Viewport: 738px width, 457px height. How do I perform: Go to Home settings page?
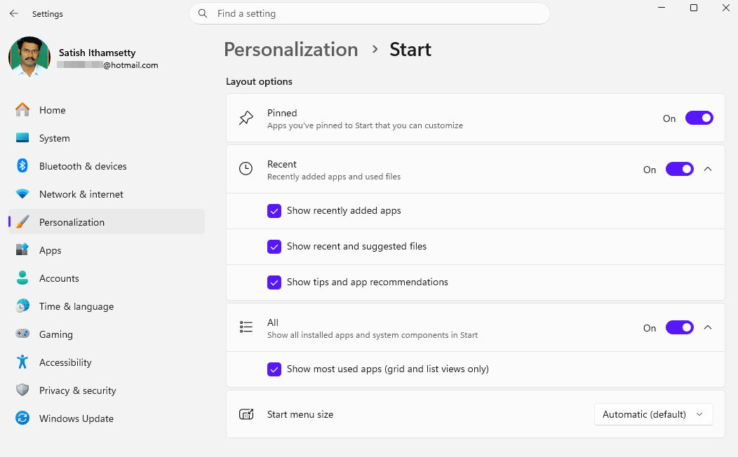(x=107, y=110)
